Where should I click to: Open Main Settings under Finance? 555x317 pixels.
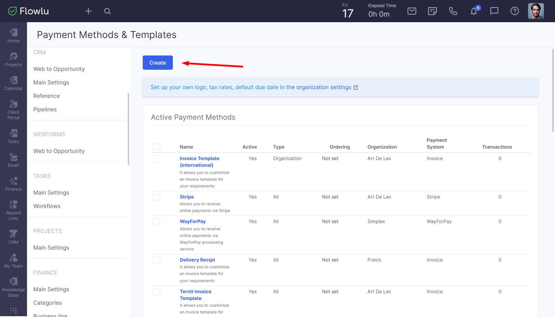[x=51, y=289]
